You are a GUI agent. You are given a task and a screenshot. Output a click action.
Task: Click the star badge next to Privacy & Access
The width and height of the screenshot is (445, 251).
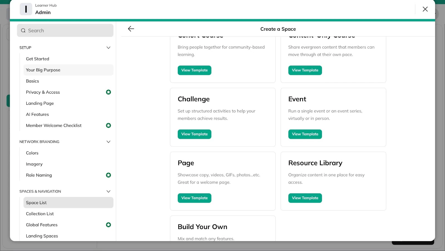[x=108, y=92]
